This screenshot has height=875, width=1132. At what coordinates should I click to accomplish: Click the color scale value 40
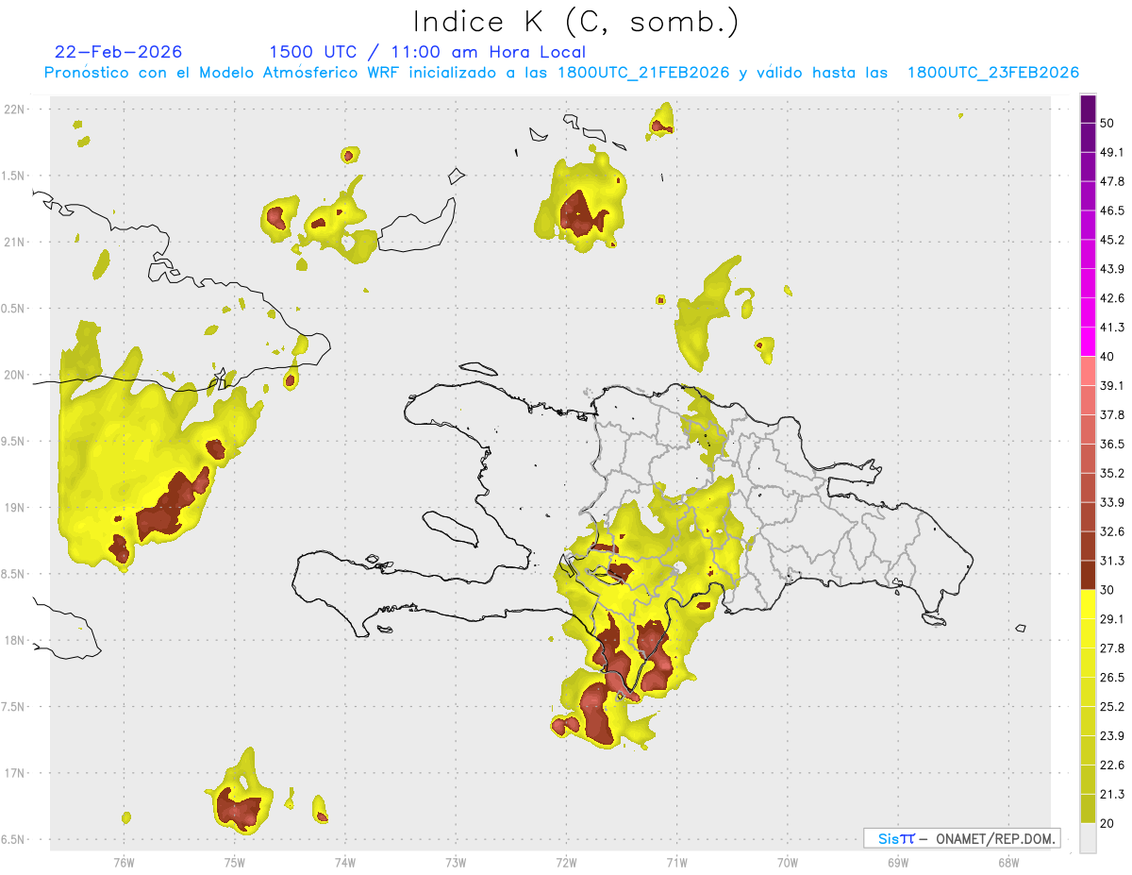point(1108,357)
